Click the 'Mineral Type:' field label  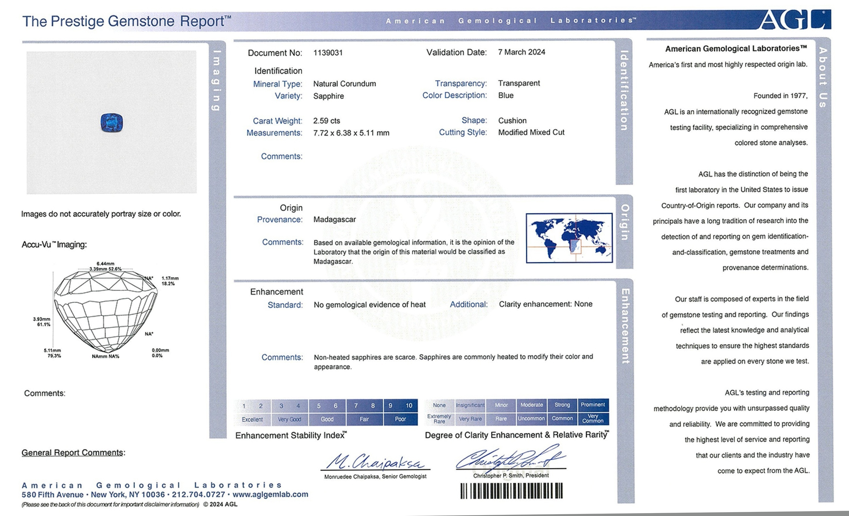pyautogui.click(x=278, y=84)
